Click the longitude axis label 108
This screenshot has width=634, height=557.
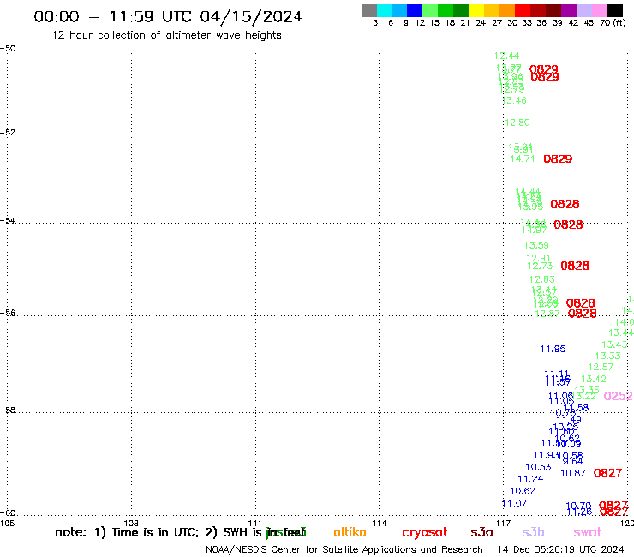pyautogui.click(x=131, y=523)
